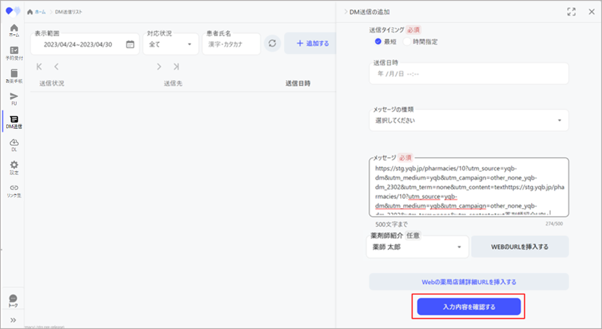
Task: Select 最短 send timing option
Action: coord(378,41)
